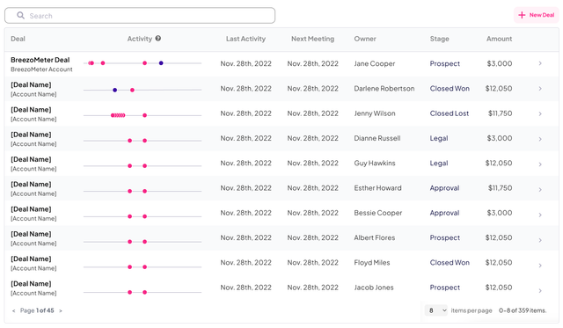563x328 pixels.
Task: Click purple activity dot in BreezoMeter timeline
Action: click(x=161, y=63)
